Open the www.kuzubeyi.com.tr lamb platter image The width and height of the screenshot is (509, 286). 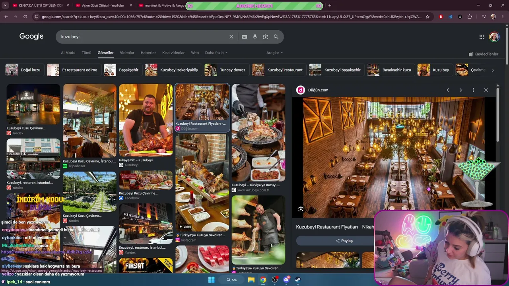point(258,133)
